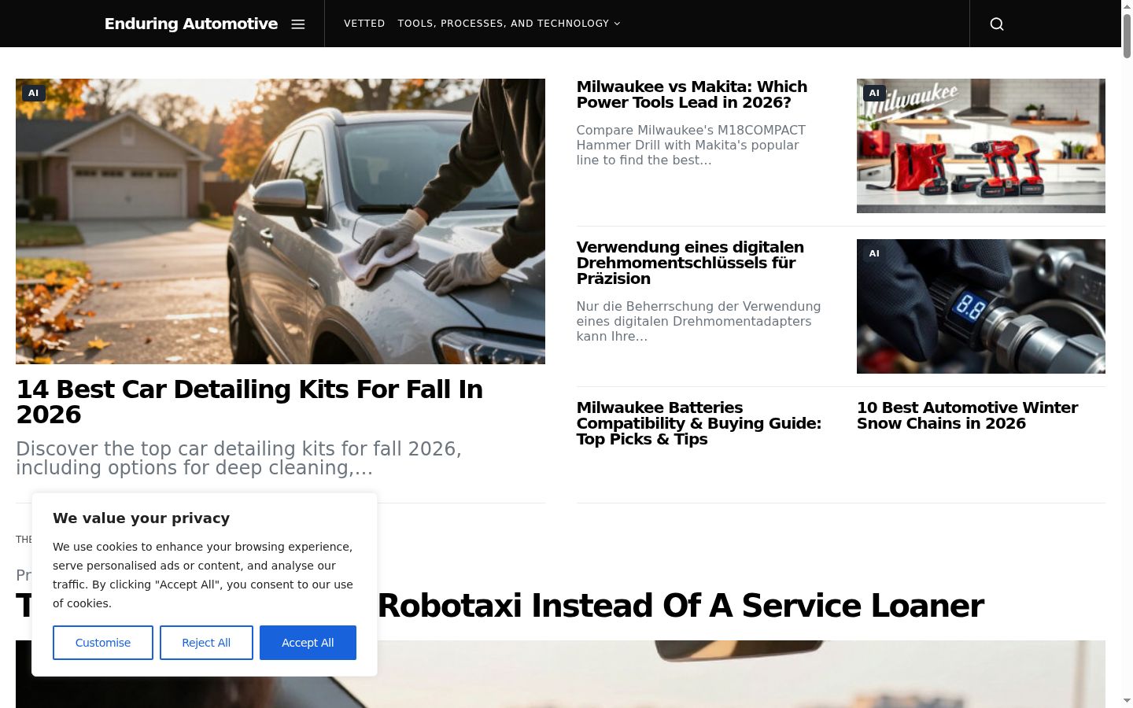1133x708 pixels.
Task: Click the We value your privacy heading
Action: 142,518
